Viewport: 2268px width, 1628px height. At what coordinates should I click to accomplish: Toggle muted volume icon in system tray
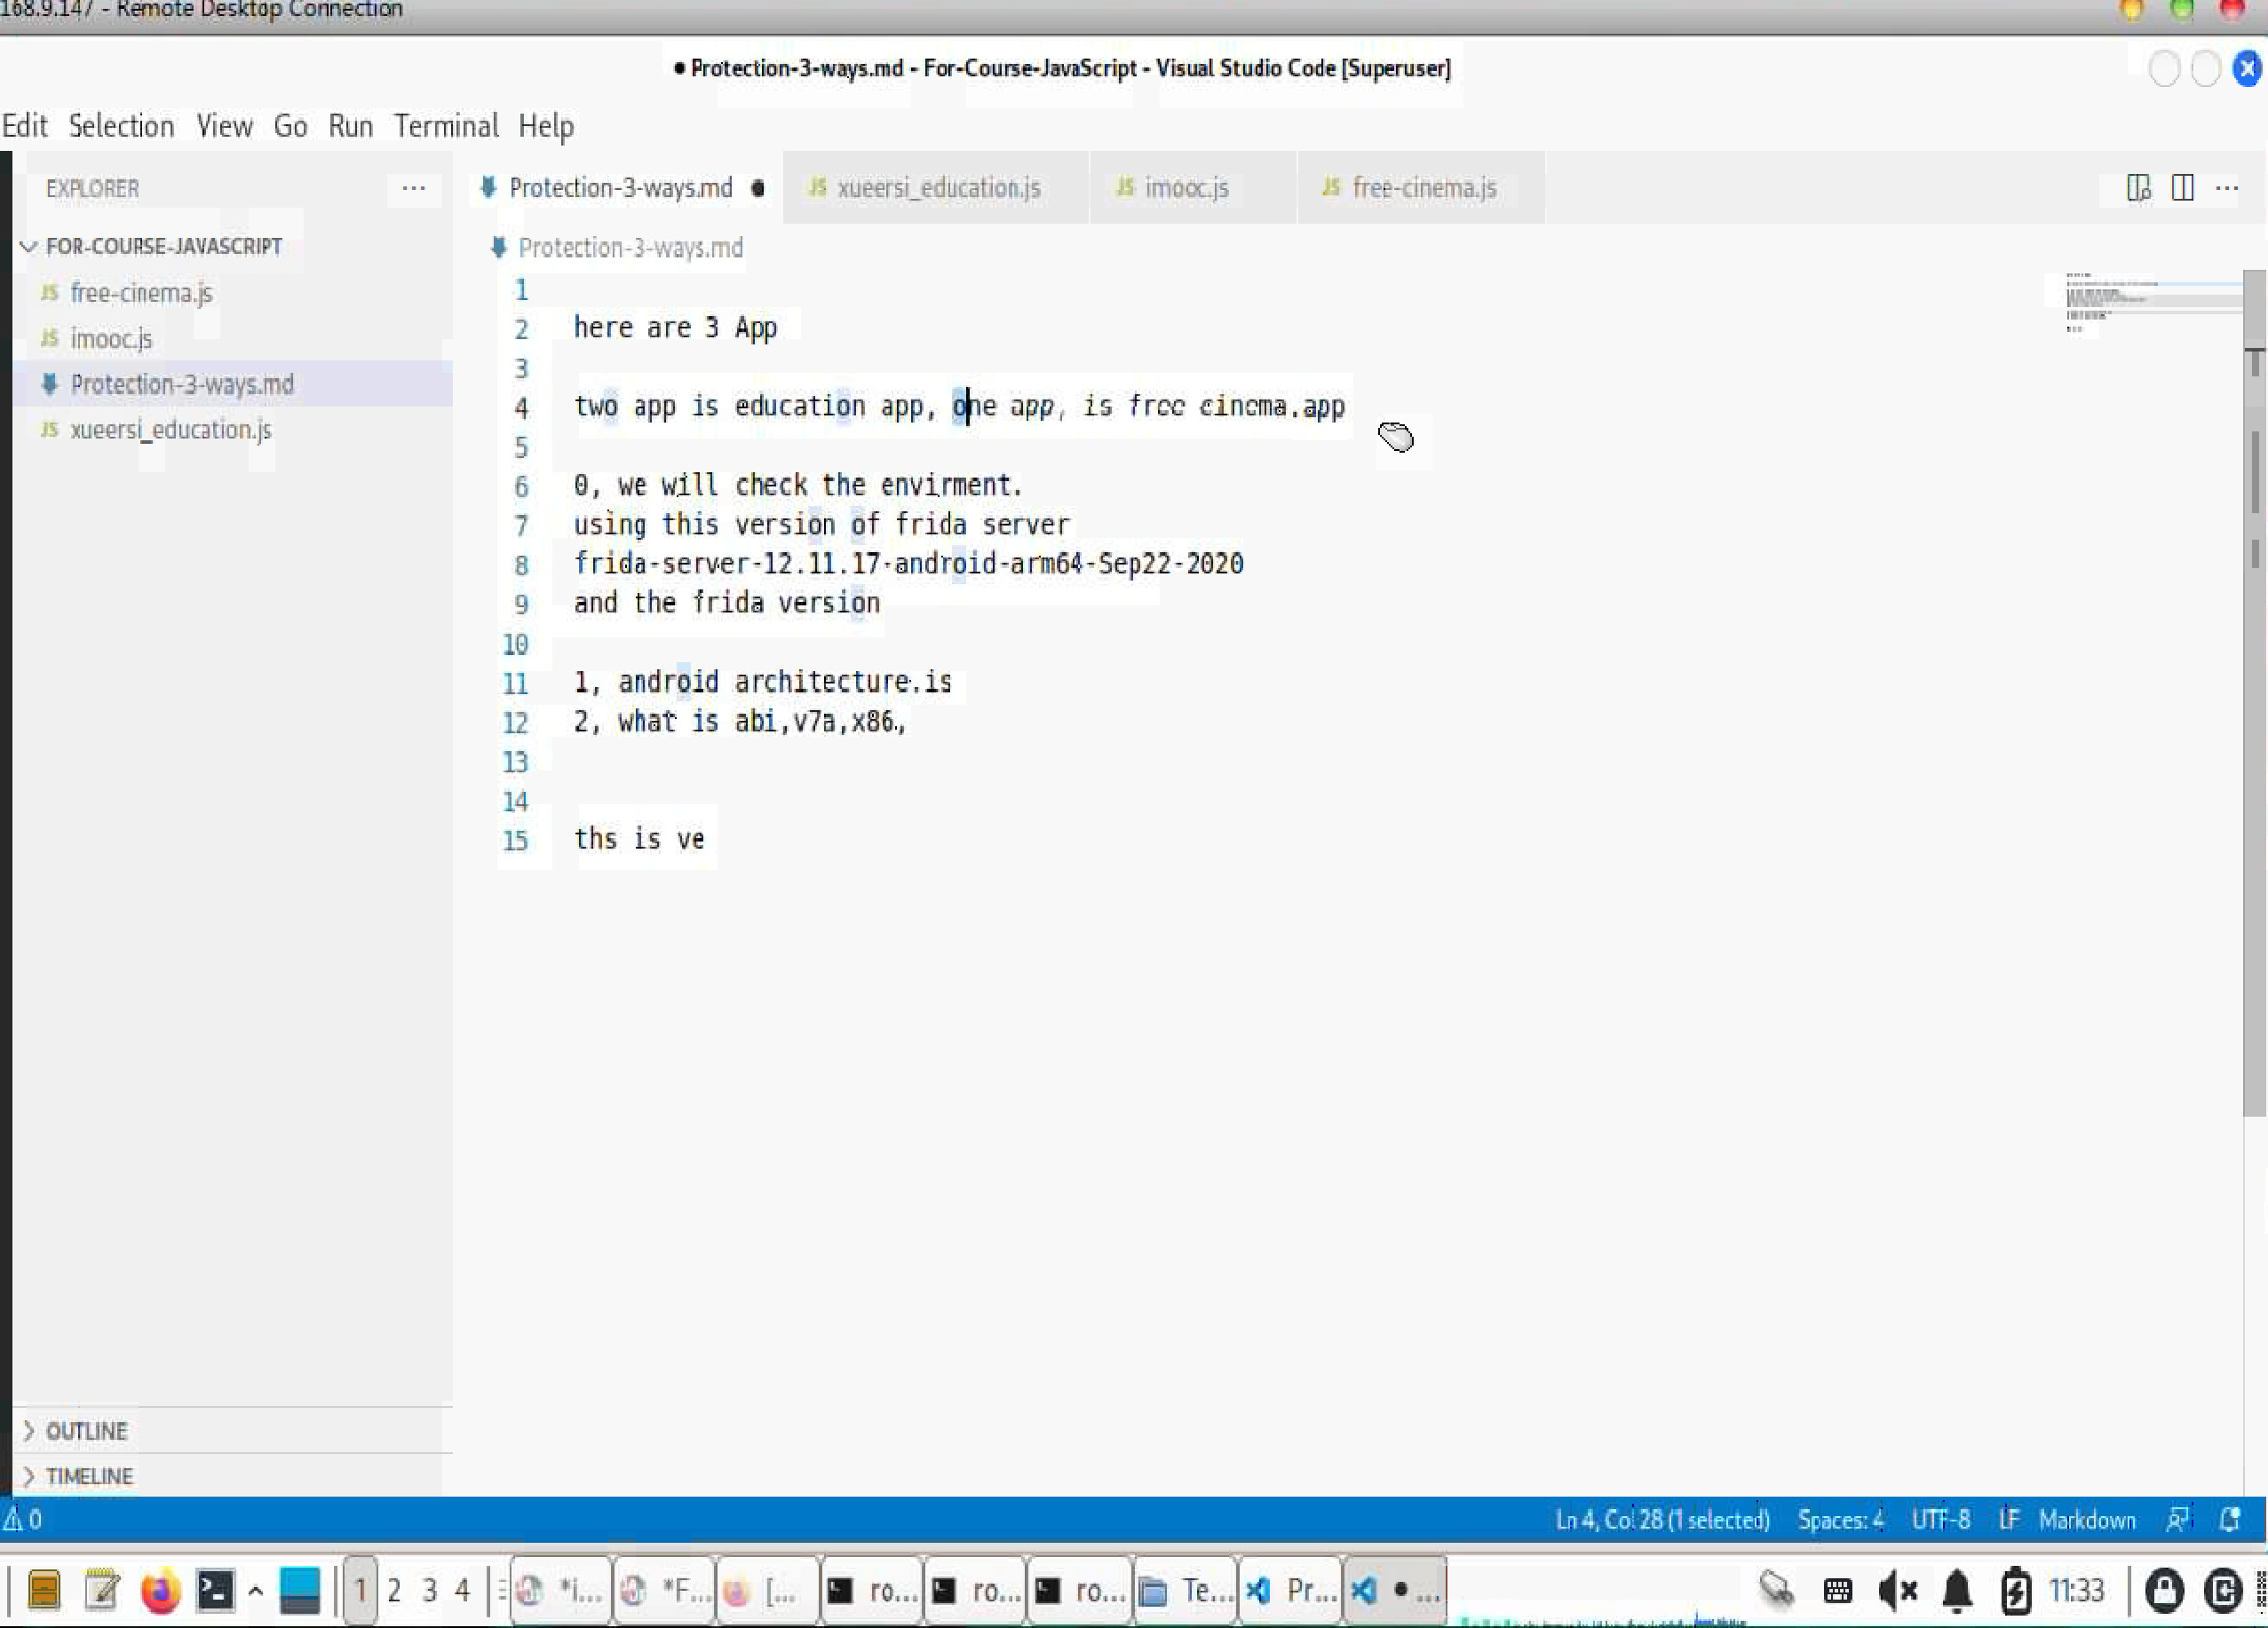[x=1896, y=1590]
